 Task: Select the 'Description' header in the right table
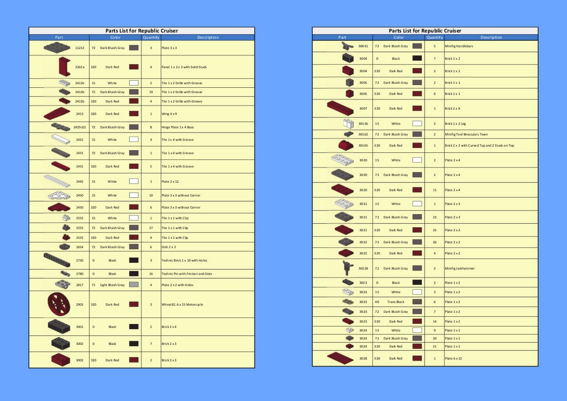tap(491, 37)
